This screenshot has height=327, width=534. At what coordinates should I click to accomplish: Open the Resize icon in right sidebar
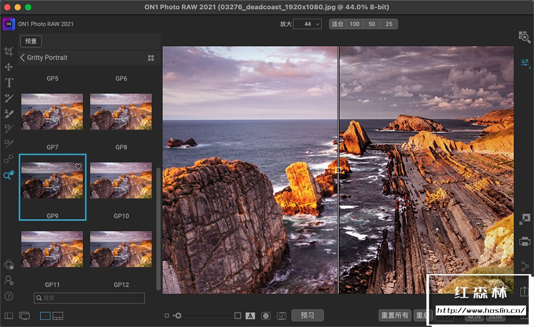[525, 219]
